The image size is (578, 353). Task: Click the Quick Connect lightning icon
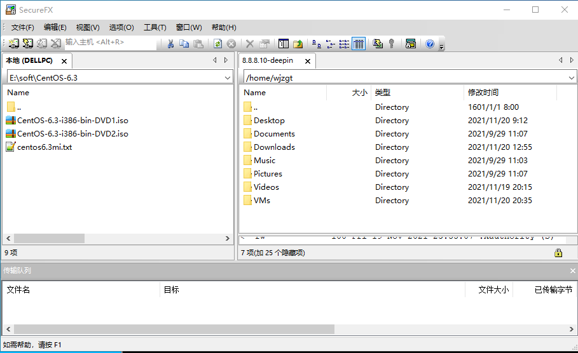coord(27,44)
